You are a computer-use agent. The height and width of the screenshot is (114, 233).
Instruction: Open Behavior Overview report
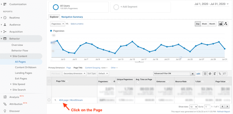tap(17, 45)
